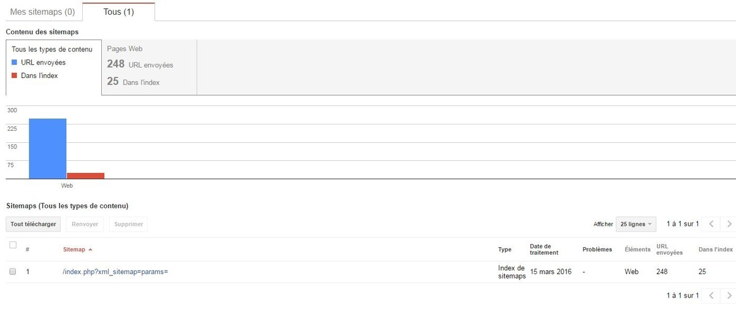Switch to the Mes sitemaps (0) tab
This screenshot has width=736, height=311.
tap(42, 12)
